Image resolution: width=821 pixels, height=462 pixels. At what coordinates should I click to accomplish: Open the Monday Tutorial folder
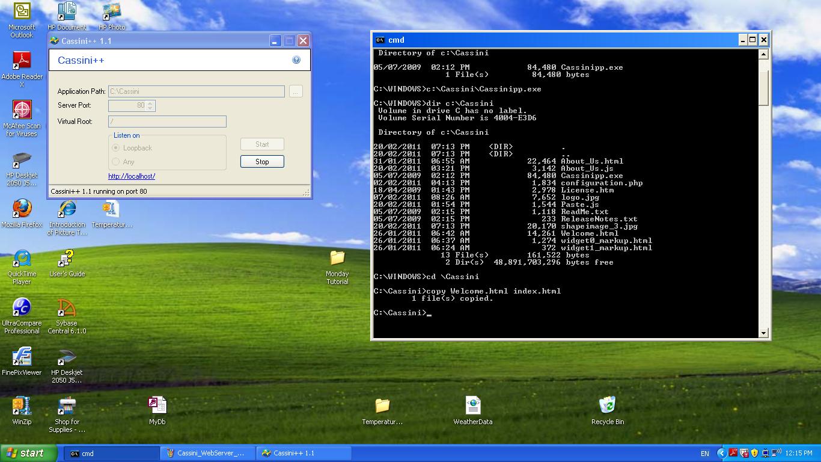pyautogui.click(x=337, y=259)
